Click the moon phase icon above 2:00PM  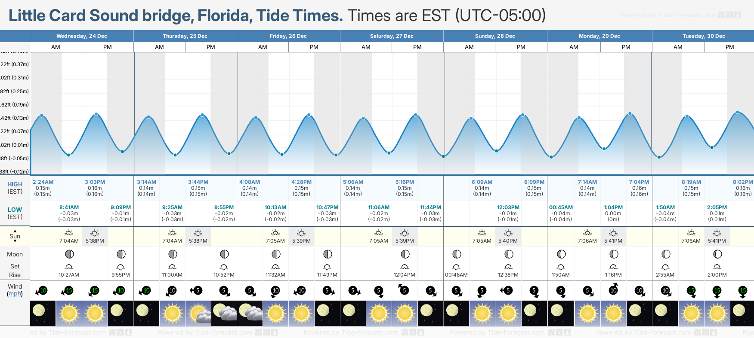[717, 254]
